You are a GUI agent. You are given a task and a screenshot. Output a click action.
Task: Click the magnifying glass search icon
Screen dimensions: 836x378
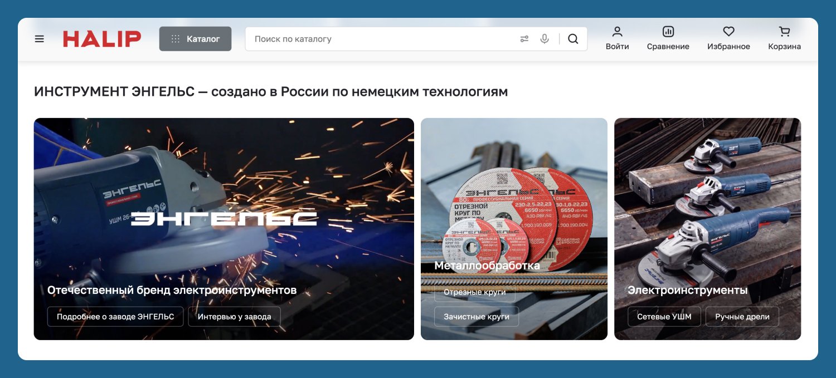(x=573, y=39)
